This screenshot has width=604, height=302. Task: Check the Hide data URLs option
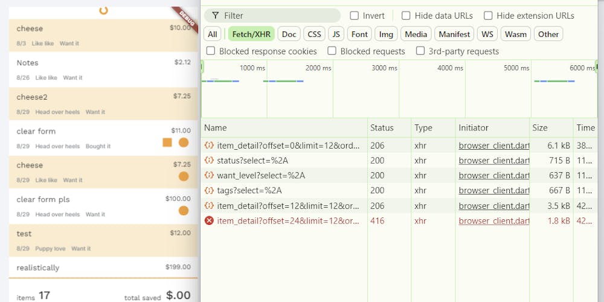(406, 16)
